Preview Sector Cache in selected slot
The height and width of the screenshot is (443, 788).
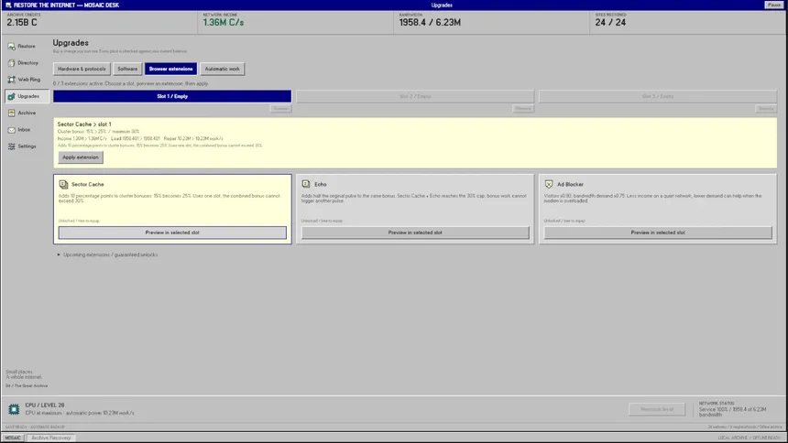(x=172, y=232)
